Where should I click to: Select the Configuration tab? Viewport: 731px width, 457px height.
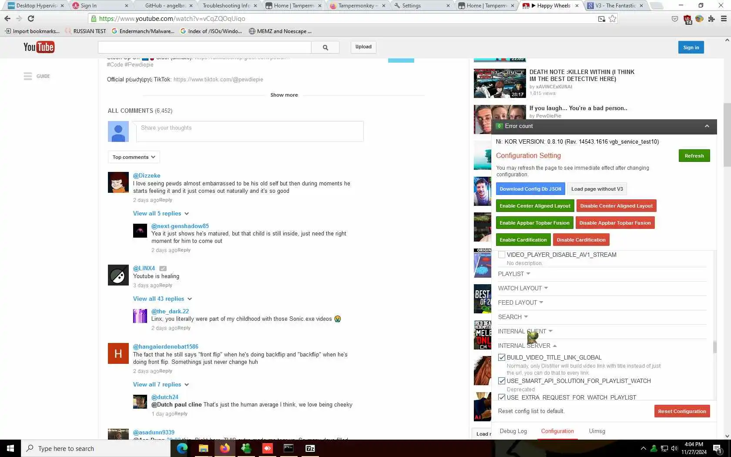[557, 431]
